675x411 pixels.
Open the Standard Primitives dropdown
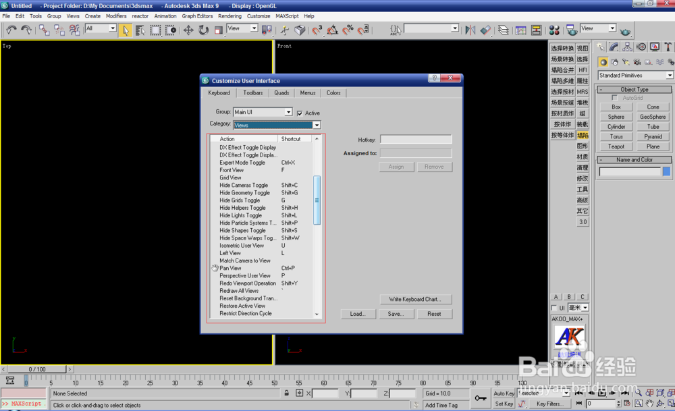pyautogui.click(x=635, y=76)
